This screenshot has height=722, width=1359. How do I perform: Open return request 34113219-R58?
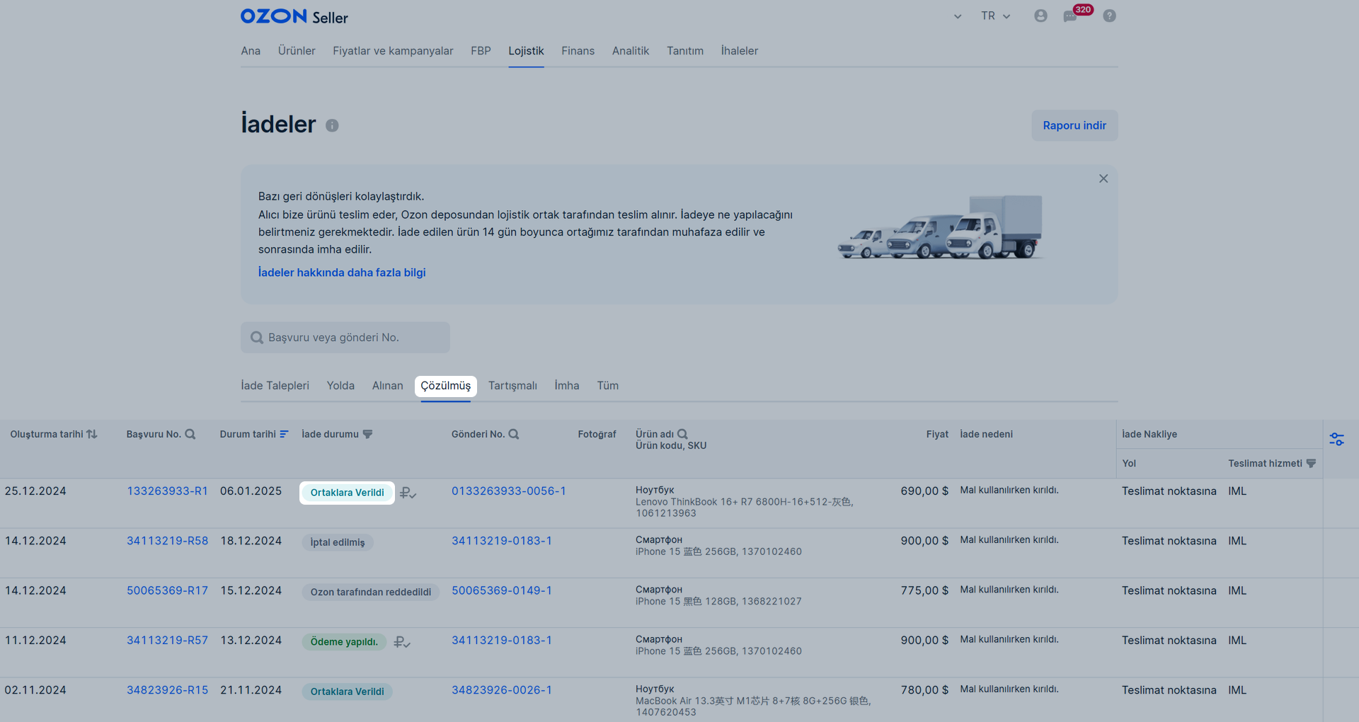[168, 541]
